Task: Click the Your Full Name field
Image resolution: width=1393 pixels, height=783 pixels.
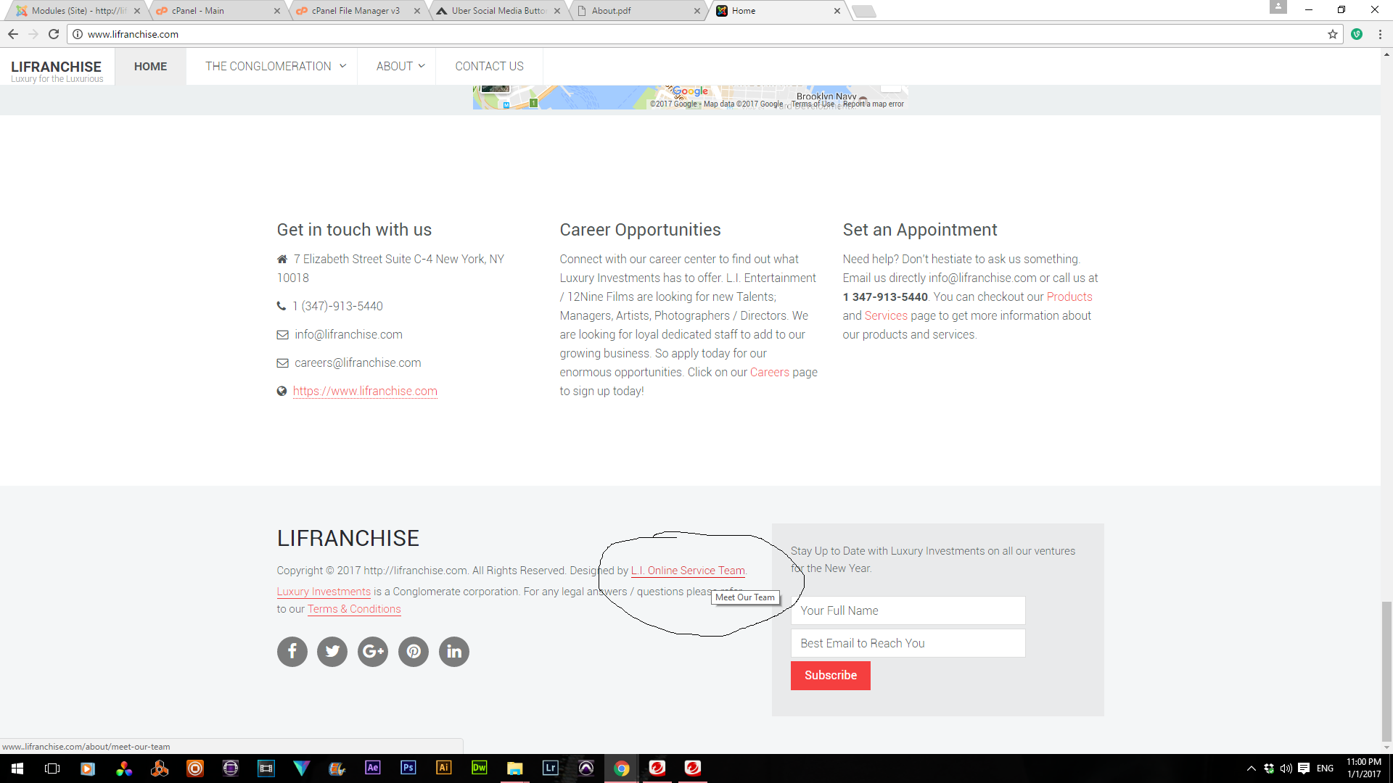Action: (x=908, y=610)
